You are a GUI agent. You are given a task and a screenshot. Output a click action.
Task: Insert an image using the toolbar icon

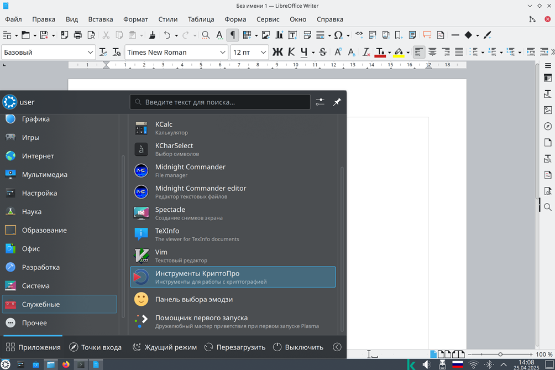tap(266, 35)
